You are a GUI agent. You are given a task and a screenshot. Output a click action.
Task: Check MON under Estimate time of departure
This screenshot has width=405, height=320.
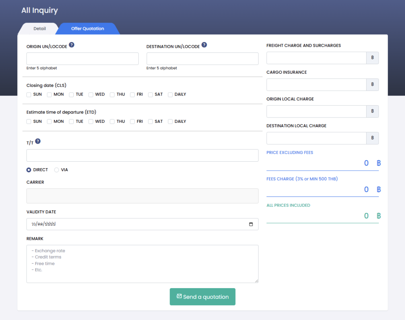[x=49, y=121]
